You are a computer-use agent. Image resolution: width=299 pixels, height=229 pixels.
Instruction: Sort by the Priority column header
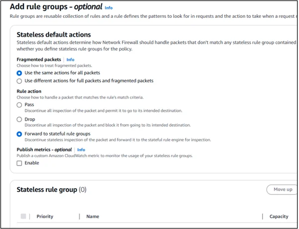(45, 217)
